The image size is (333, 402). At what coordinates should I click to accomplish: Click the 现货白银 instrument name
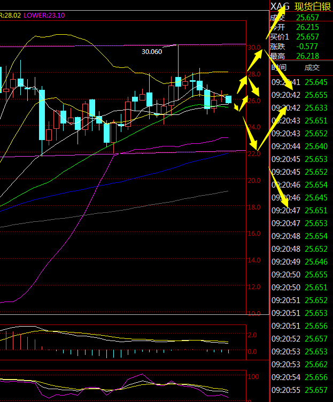tap(313, 6)
